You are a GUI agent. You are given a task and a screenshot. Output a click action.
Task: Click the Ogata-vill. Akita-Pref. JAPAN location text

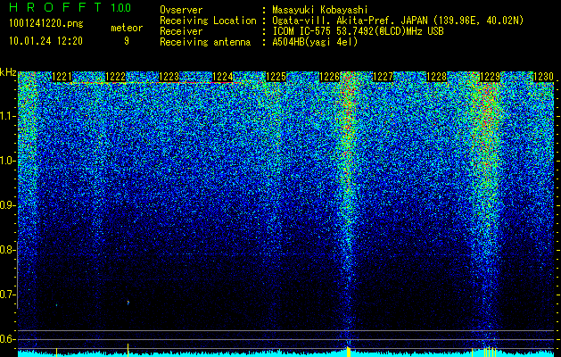(x=398, y=21)
